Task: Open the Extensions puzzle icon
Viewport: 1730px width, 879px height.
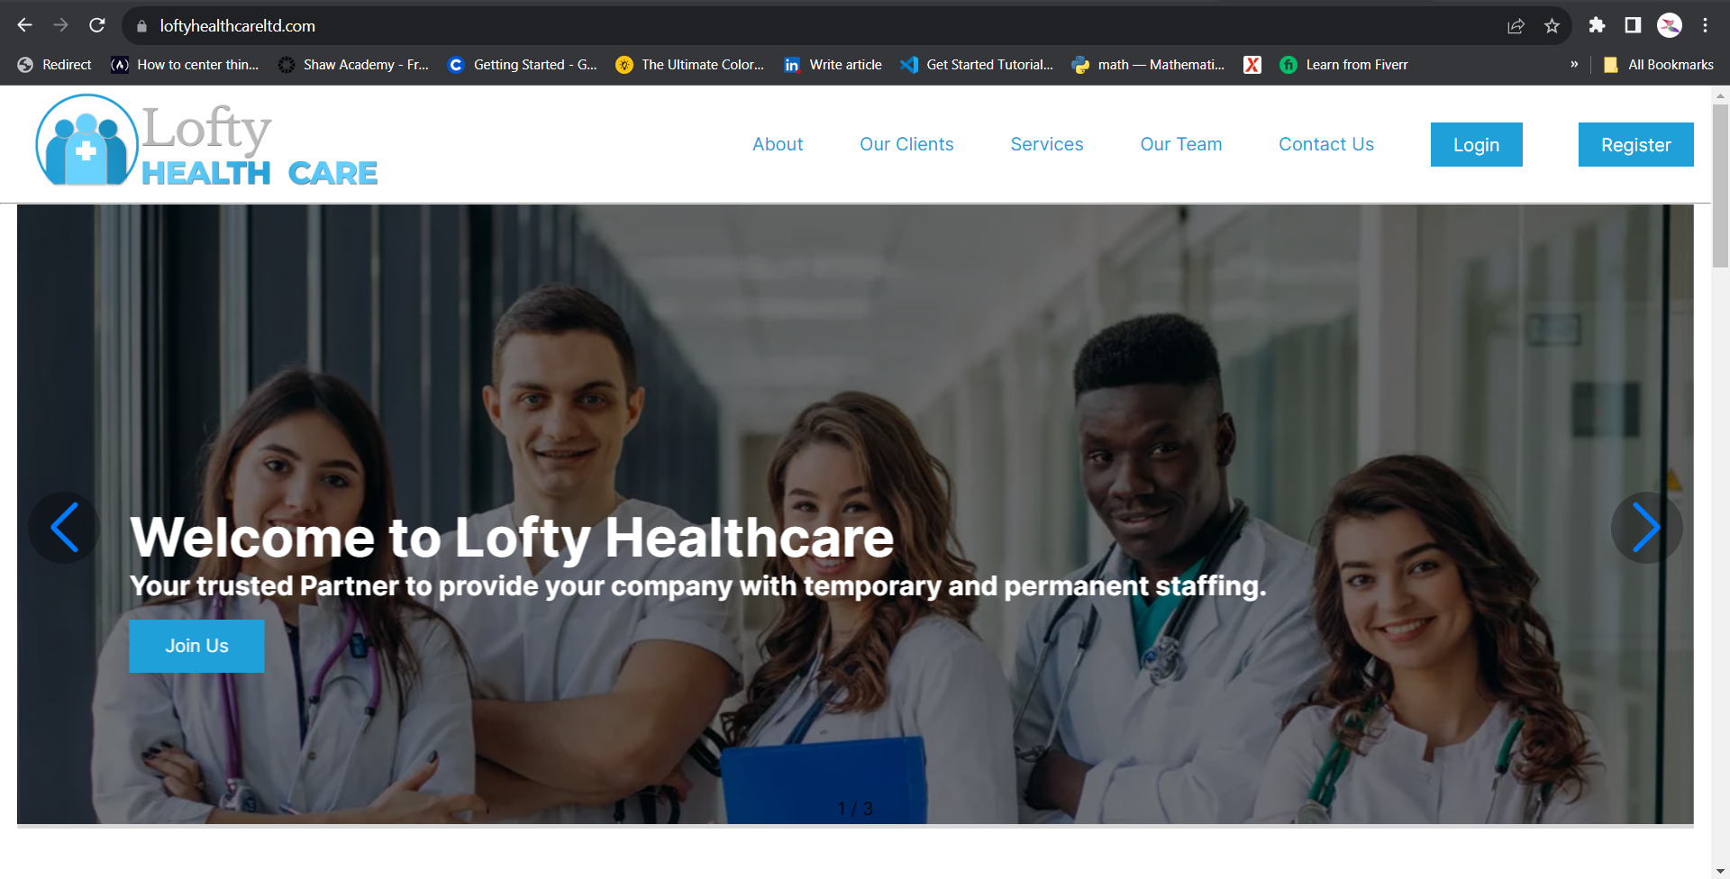Action: [1597, 25]
